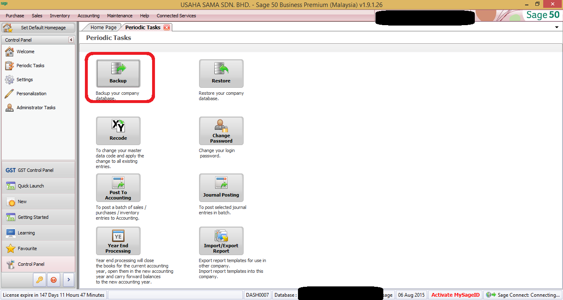Image resolution: width=563 pixels, height=300 pixels.
Task: Click the Sage 50 logo
Action: 543,15
